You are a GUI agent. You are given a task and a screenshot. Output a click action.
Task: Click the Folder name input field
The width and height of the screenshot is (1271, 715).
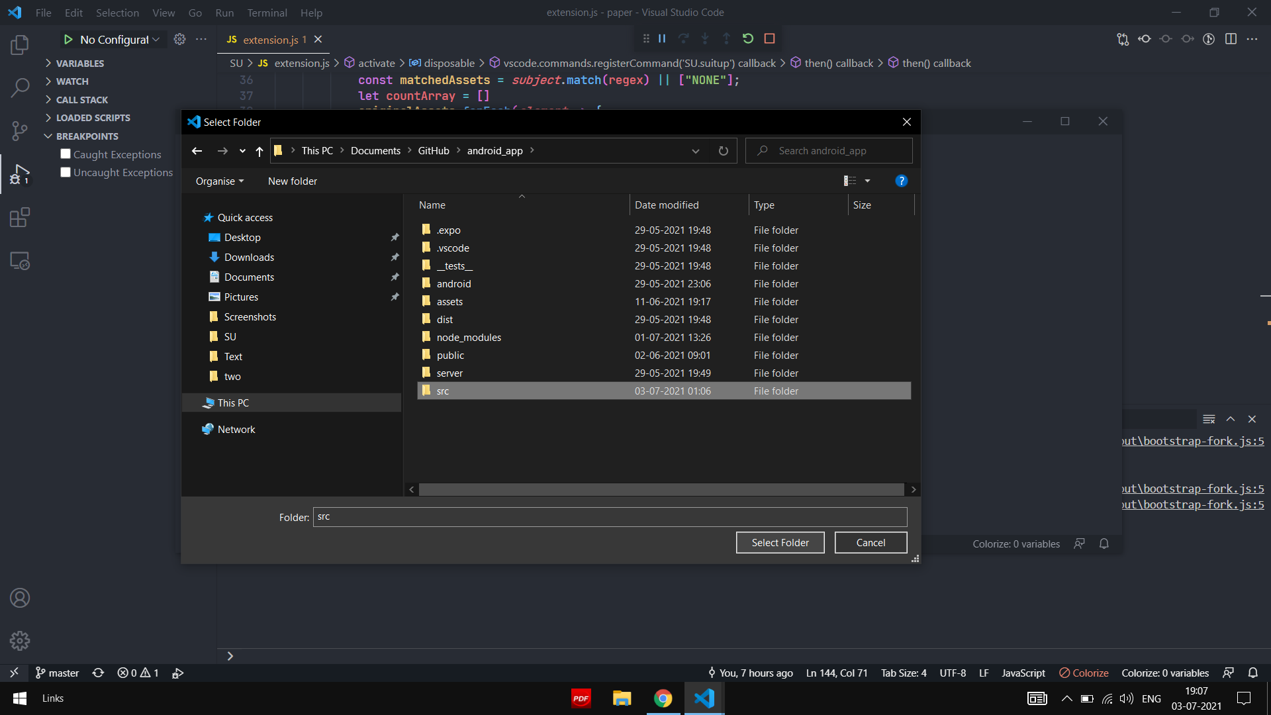[610, 517]
